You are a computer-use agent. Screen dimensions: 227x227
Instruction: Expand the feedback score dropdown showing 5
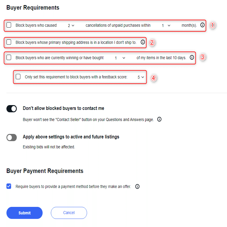tap(141, 77)
